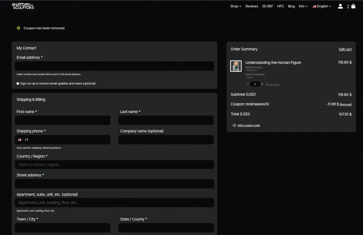
Task: Open the HPC menu item
Action: pos(280,6)
